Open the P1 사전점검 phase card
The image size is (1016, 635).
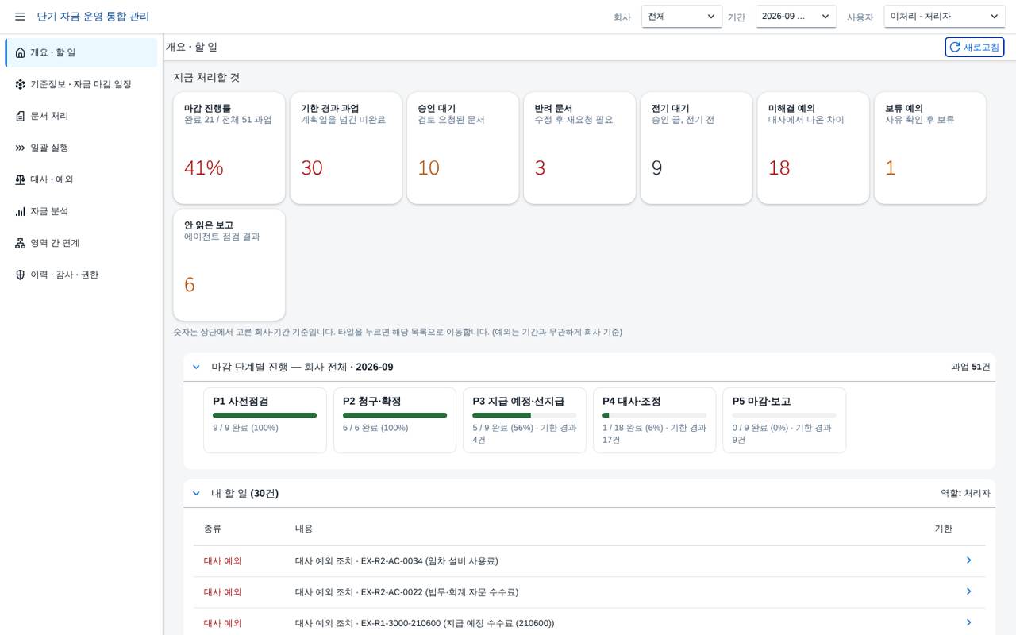pos(265,421)
